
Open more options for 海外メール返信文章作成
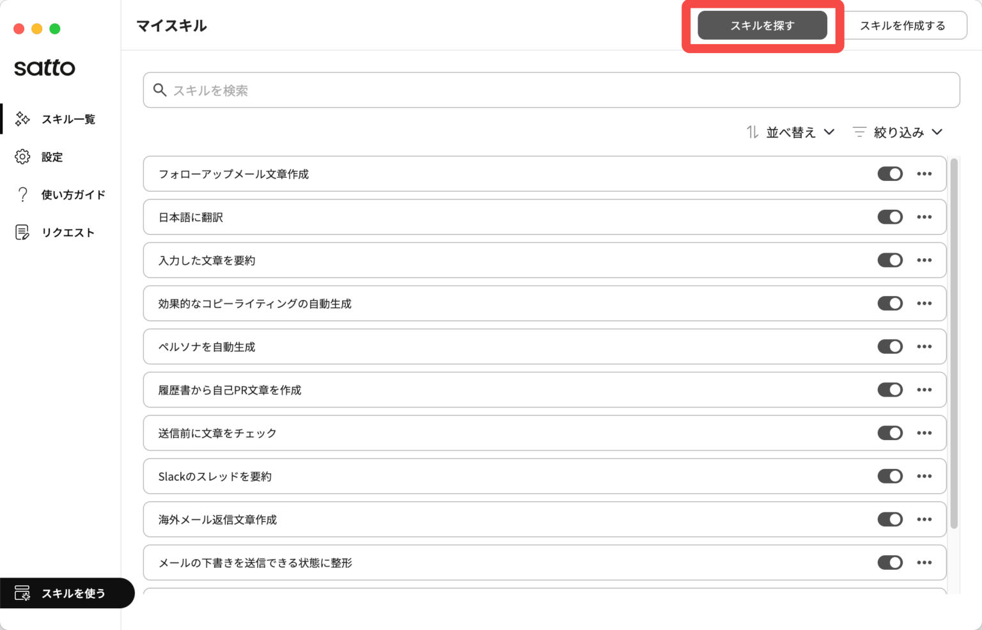pos(924,519)
